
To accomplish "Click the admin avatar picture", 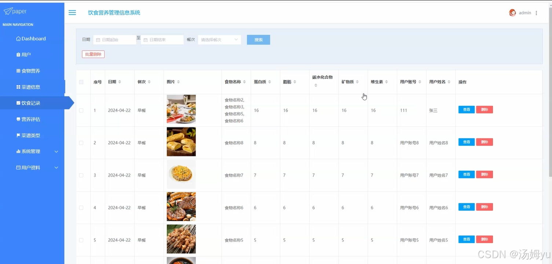I will 512,13.
